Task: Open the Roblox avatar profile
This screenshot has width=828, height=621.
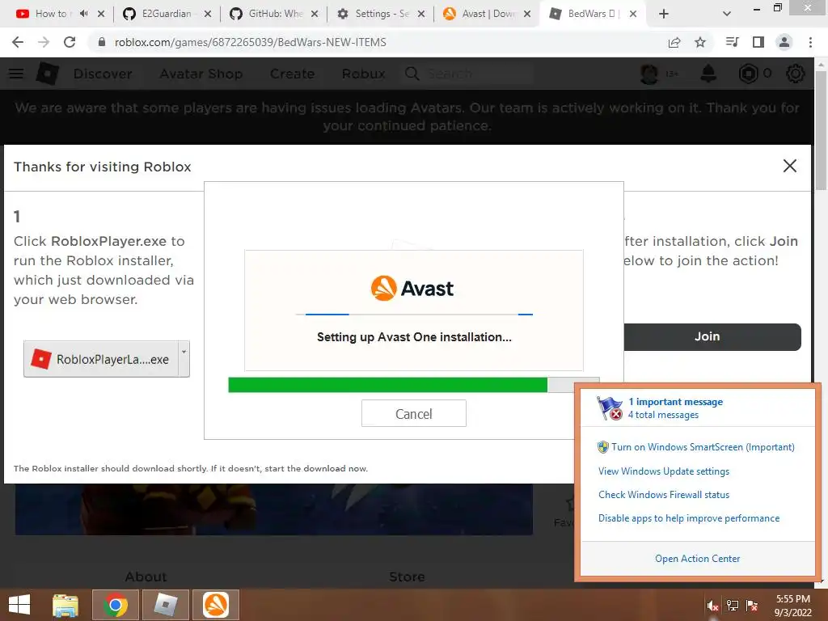Action: (x=649, y=74)
